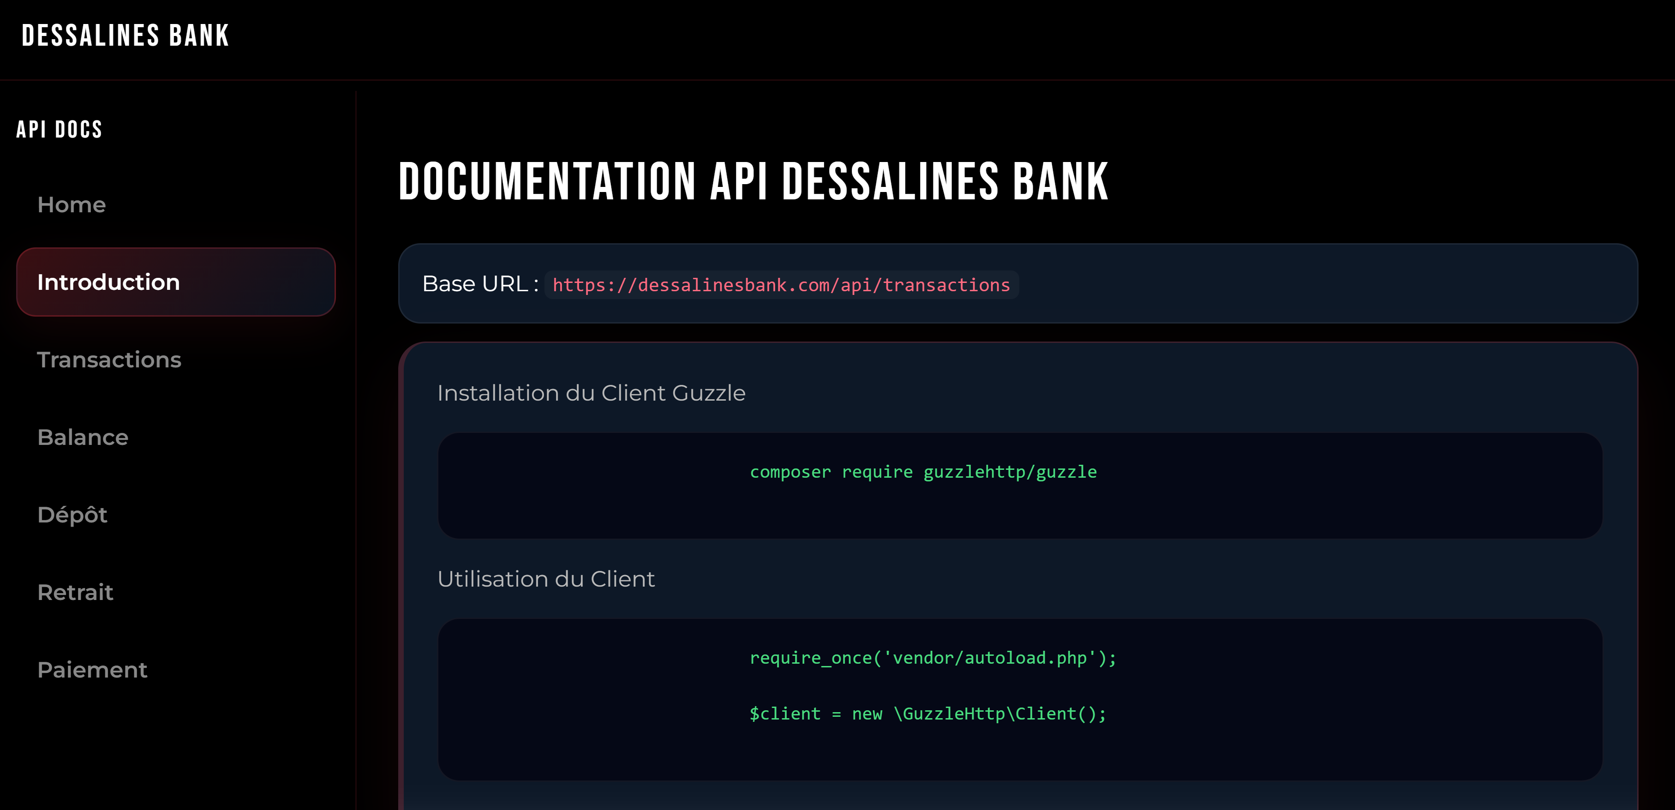Open the Dessalines Bank logo link
Viewport: 1675px width, 810px height.
coord(126,36)
